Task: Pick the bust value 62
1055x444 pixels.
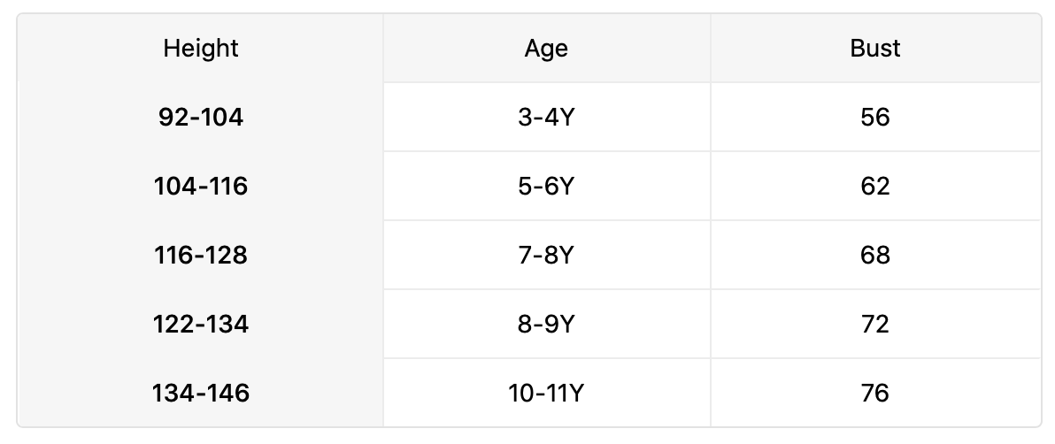Action: [x=874, y=187]
